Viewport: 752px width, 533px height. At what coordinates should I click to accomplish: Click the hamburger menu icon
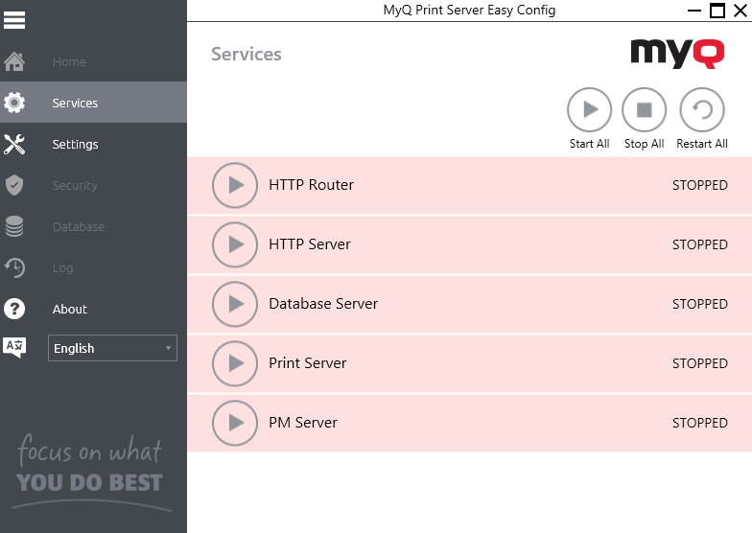tap(14, 19)
